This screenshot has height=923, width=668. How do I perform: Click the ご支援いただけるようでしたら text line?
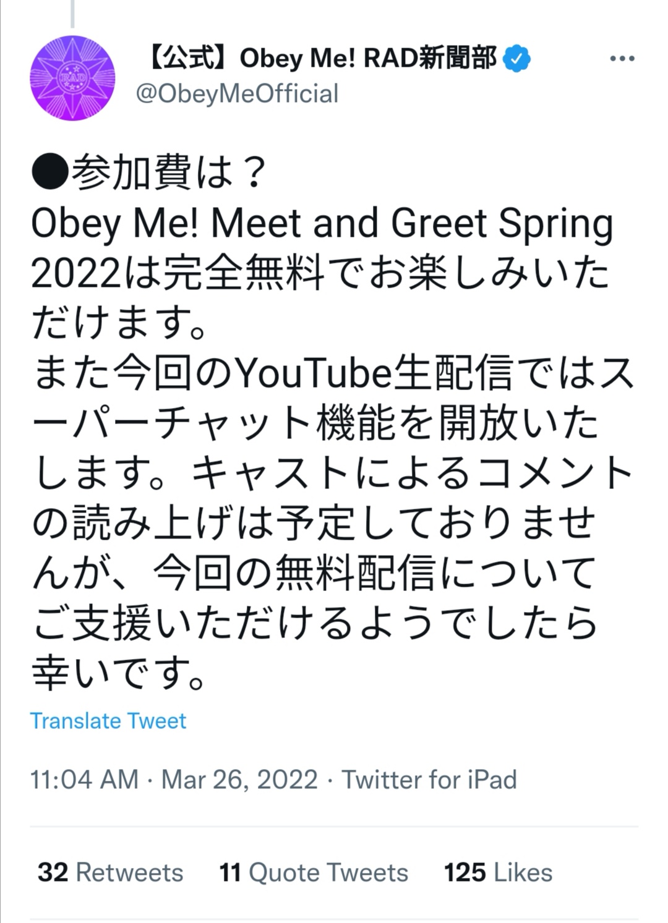(x=315, y=623)
